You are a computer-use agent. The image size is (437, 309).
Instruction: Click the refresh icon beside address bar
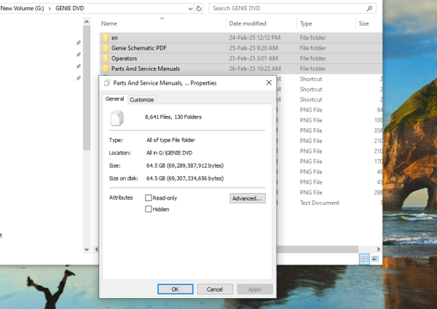199,8
